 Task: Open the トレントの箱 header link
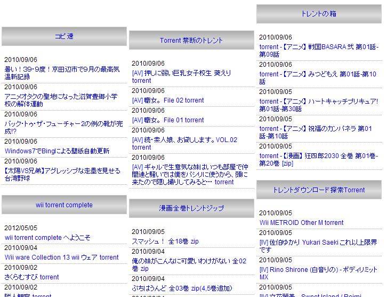point(319,14)
